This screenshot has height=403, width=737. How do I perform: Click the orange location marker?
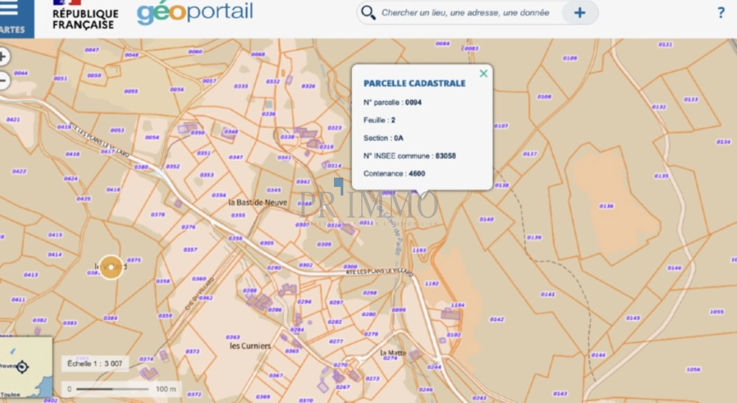pyautogui.click(x=111, y=267)
